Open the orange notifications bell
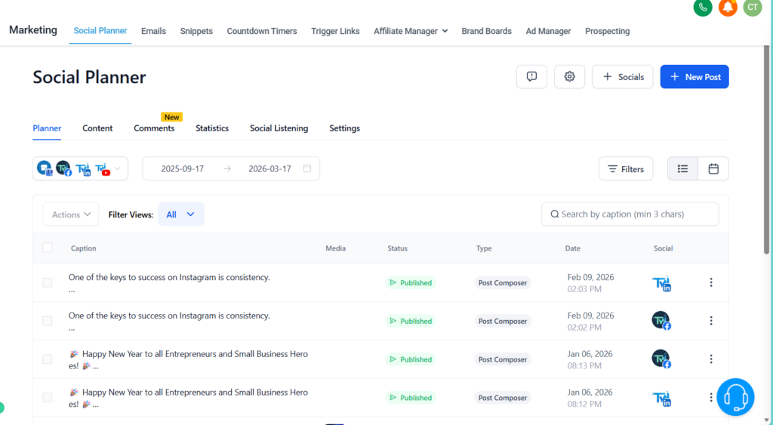Image resolution: width=773 pixels, height=425 pixels. pos(728,8)
